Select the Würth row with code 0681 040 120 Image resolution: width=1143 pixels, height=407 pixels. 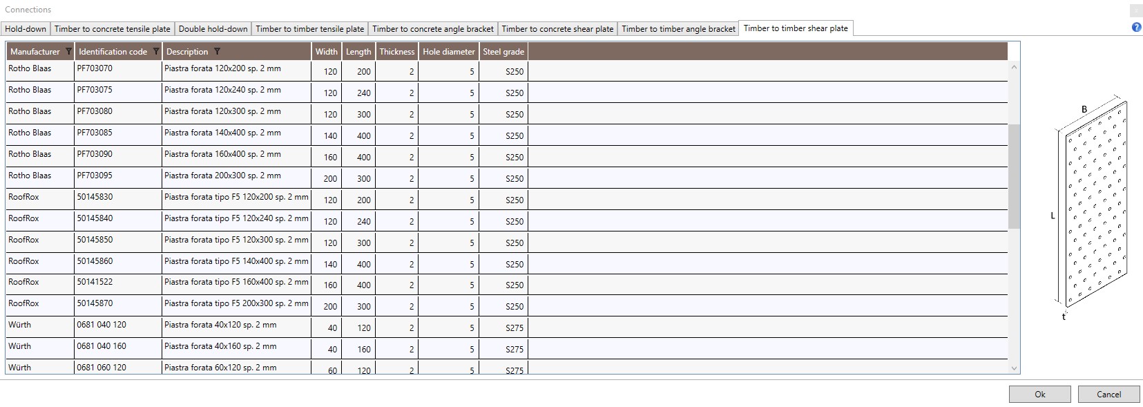pos(506,328)
